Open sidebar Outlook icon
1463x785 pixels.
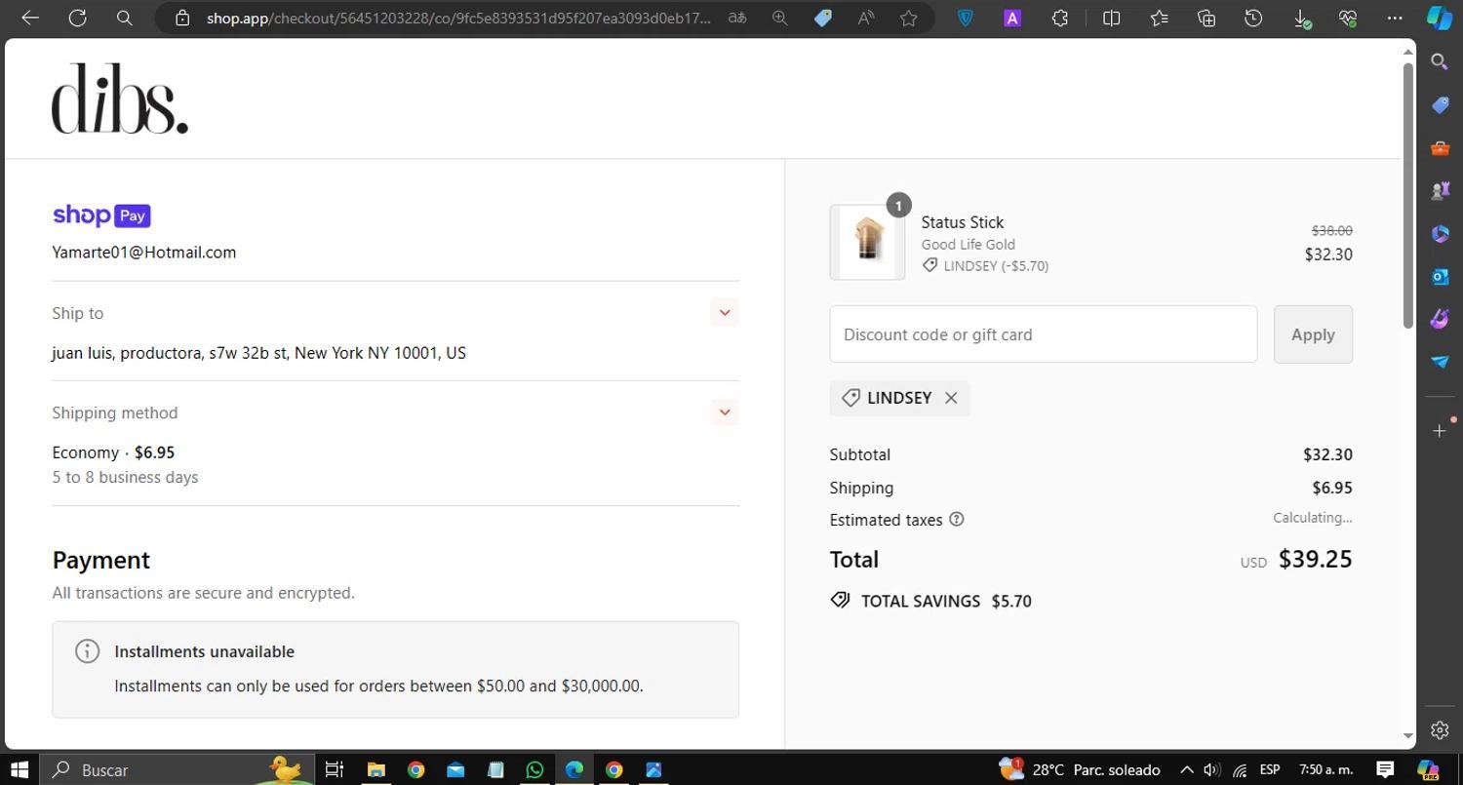pyautogui.click(x=1440, y=276)
